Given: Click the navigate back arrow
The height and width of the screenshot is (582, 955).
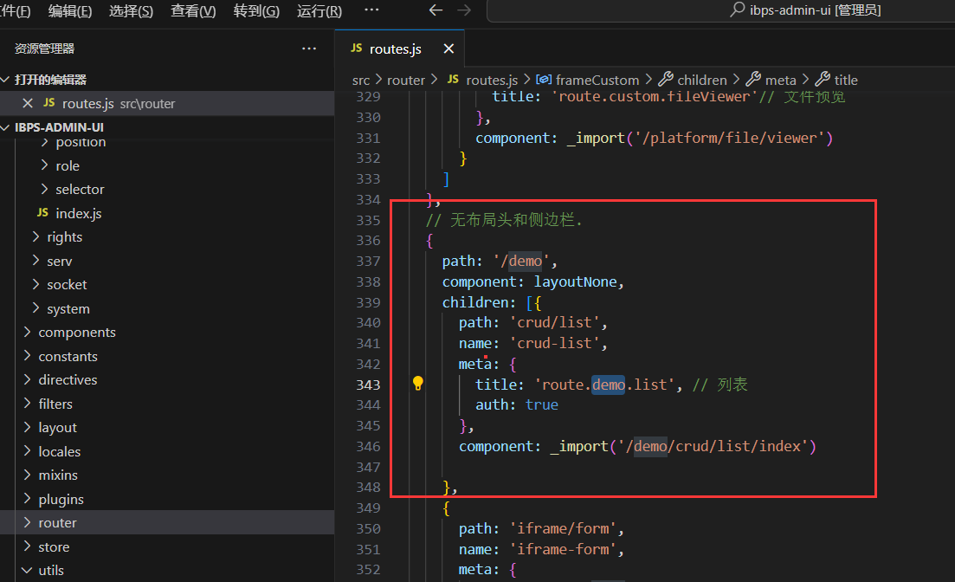Looking at the screenshot, I should (x=436, y=10).
